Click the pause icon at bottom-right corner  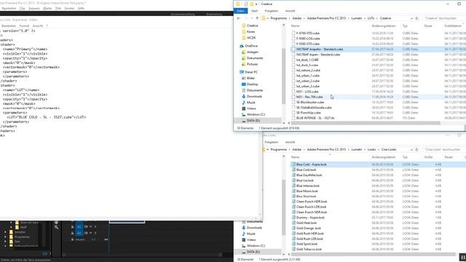pos(463,258)
